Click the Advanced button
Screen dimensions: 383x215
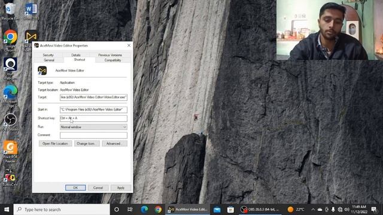114,143
